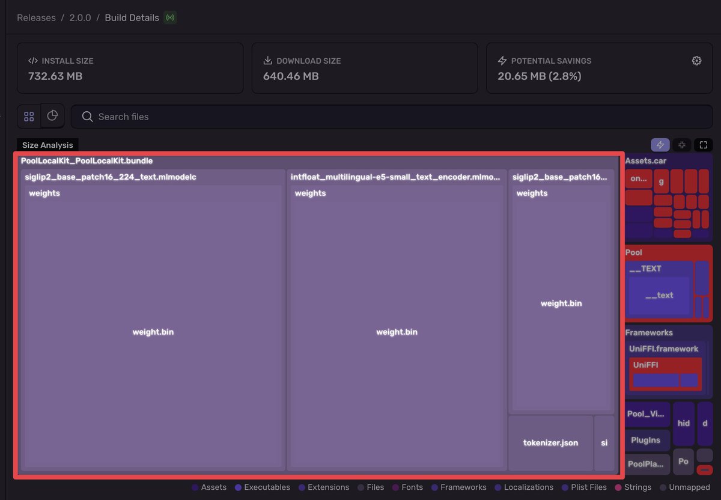
Task: Select the Pool_Vi... block
Action: tap(647, 414)
